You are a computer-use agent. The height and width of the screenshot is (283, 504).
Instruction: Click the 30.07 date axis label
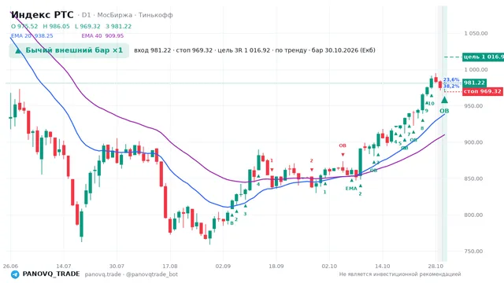117,266
